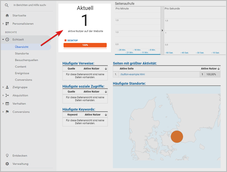This screenshot has height=172, width=227.
Task: Sort Verweise by Aktive Nutzer arrow
Action: (x=106, y=69)
